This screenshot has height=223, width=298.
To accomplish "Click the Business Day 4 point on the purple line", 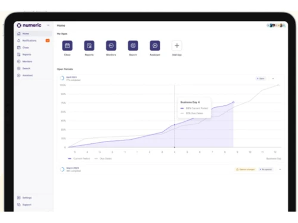I will (175, 125).
